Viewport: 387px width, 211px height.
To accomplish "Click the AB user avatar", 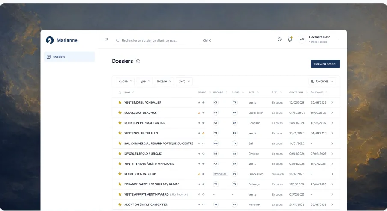I will point(302,39).
